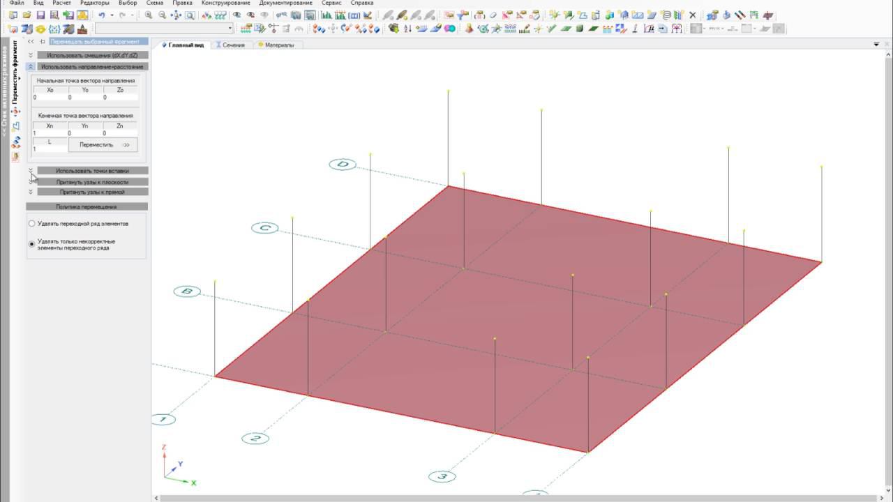The width and height of the screenshot is (893, 502).
Task: Expand the 'Использовать смещения (dX,dY,dZ)' section chevron
Action: click(x=31, y=54)
